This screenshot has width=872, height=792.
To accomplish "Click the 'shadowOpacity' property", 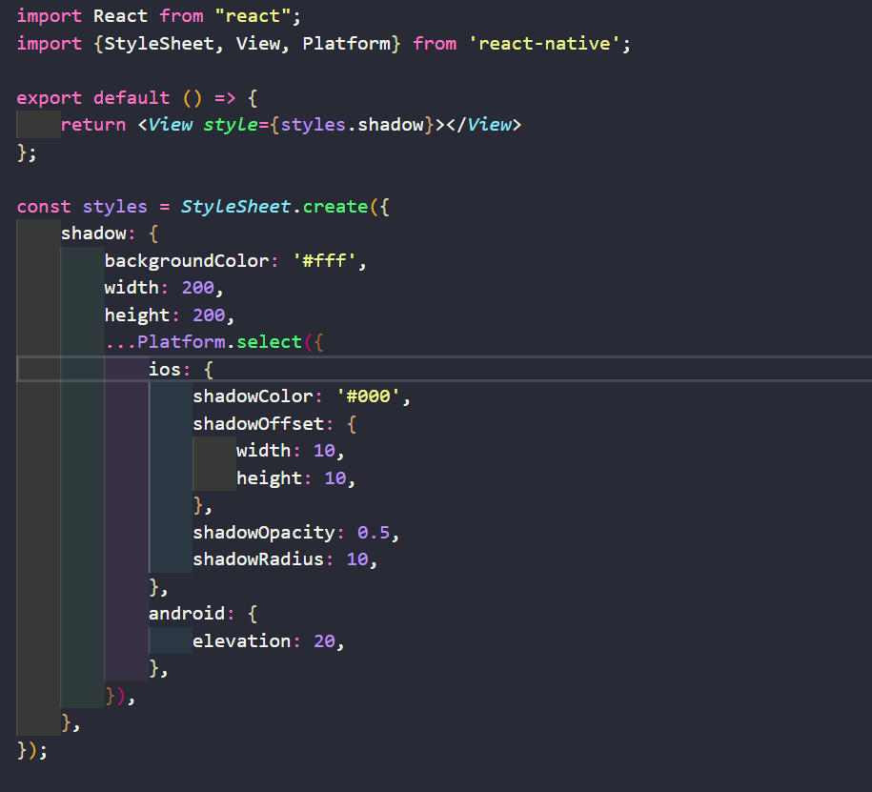I will [x=264, y=533].
